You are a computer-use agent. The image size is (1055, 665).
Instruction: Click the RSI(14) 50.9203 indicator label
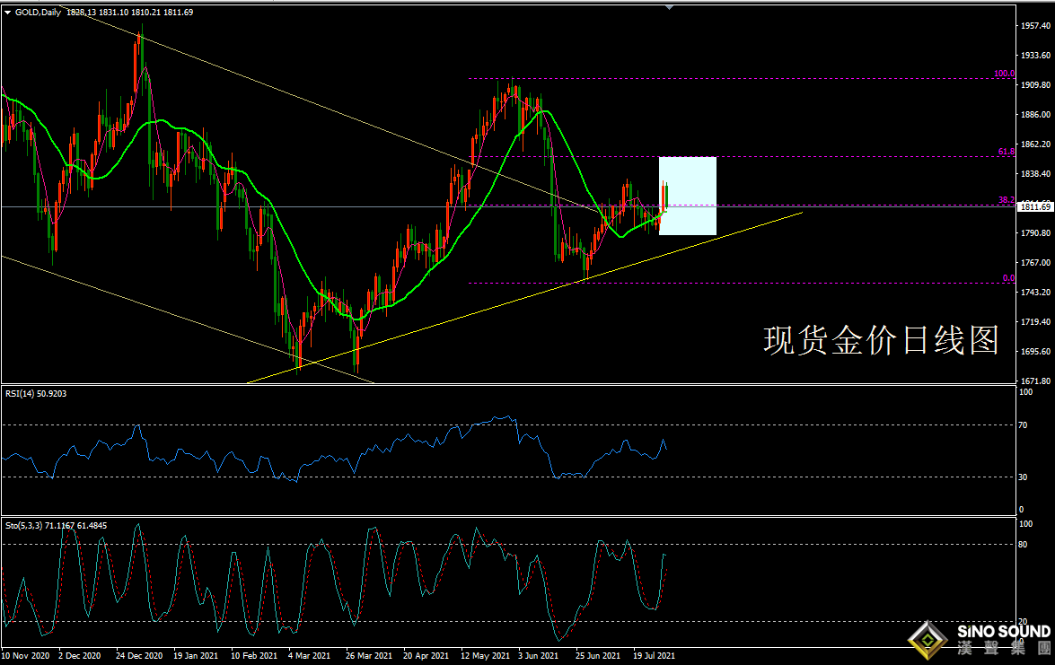36,393
